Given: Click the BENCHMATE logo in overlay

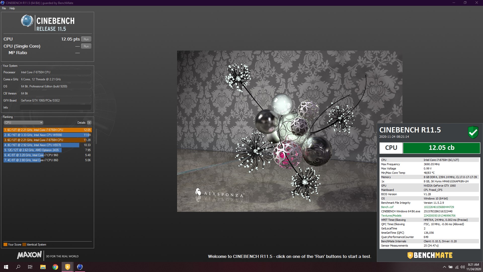Looking at the screenshot, I should pos(430,255).
